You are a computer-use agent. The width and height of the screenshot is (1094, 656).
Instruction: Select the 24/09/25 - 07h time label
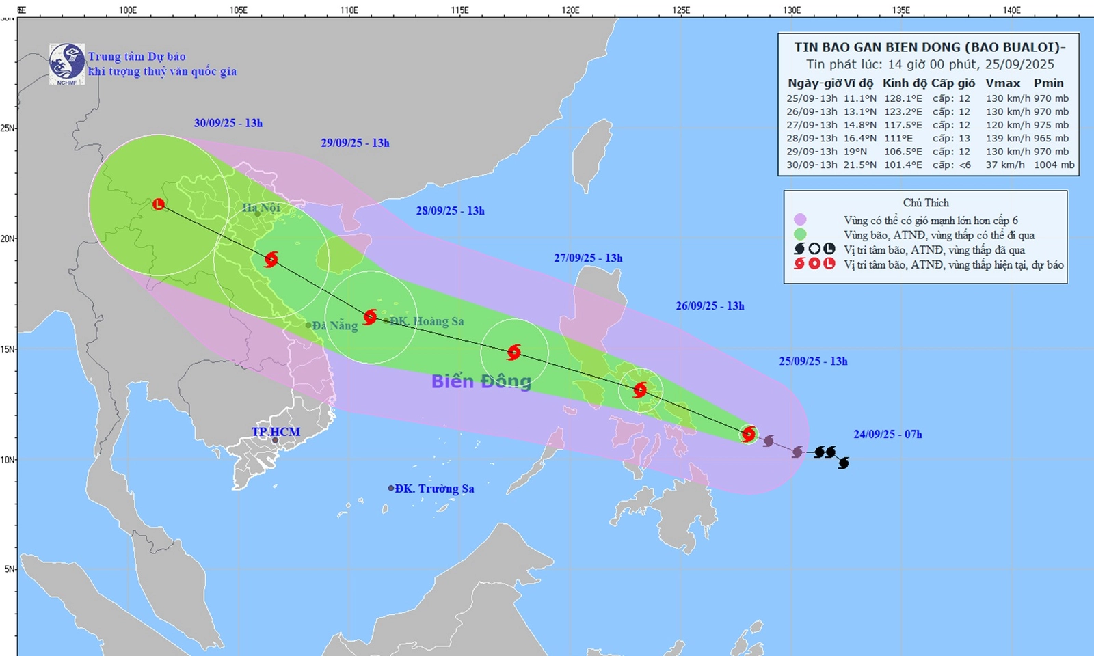click(888, 434)
